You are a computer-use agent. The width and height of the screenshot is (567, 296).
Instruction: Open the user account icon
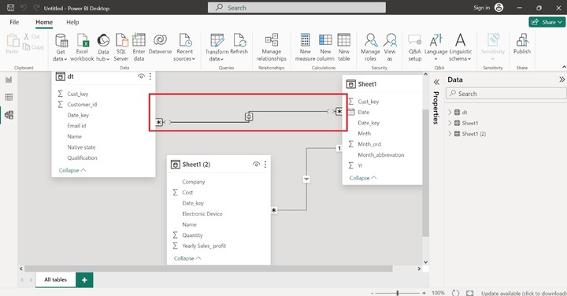pyautogui.click(x=499, y=8)
